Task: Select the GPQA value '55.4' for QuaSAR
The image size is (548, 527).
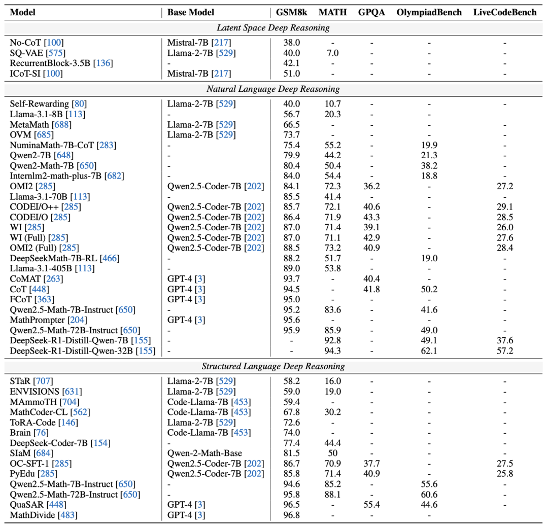Action: click(x=371, y=505)
